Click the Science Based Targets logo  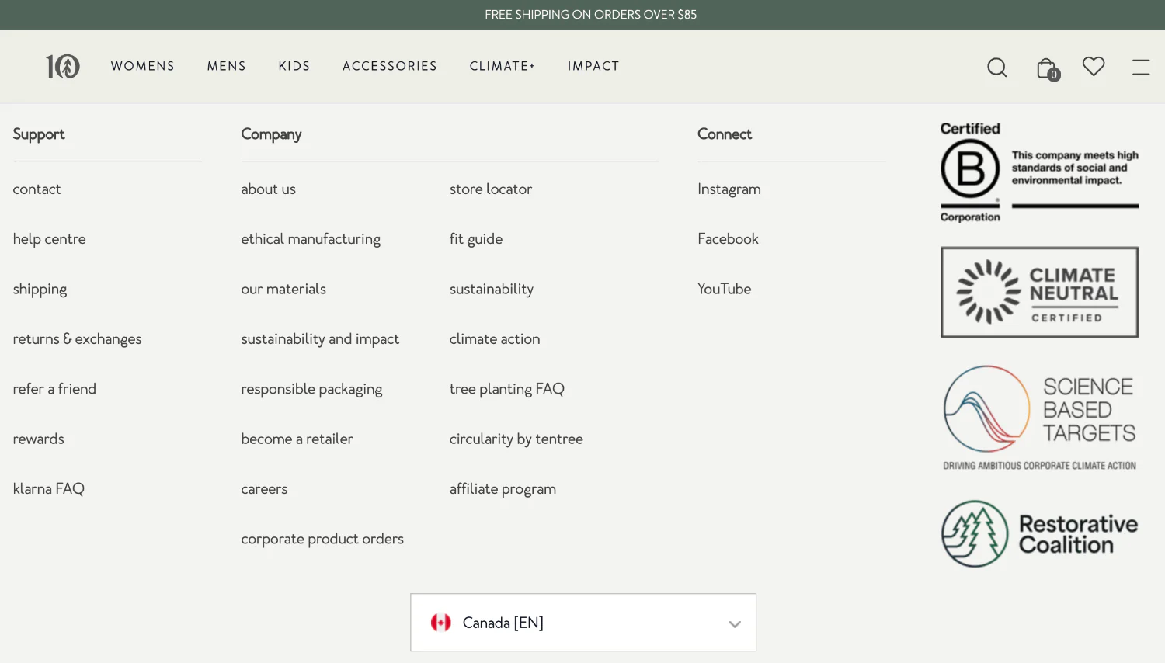pyautogui.click(x=1039, y=417)
